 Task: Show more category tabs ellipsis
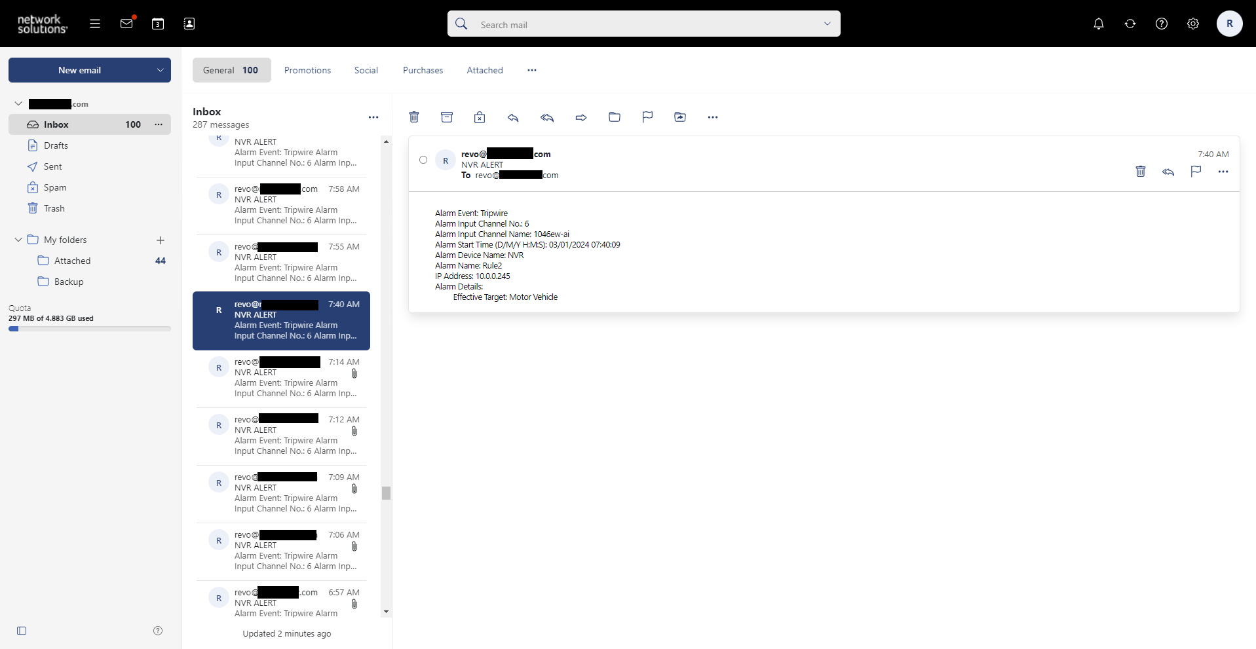[x=532, y=70]
